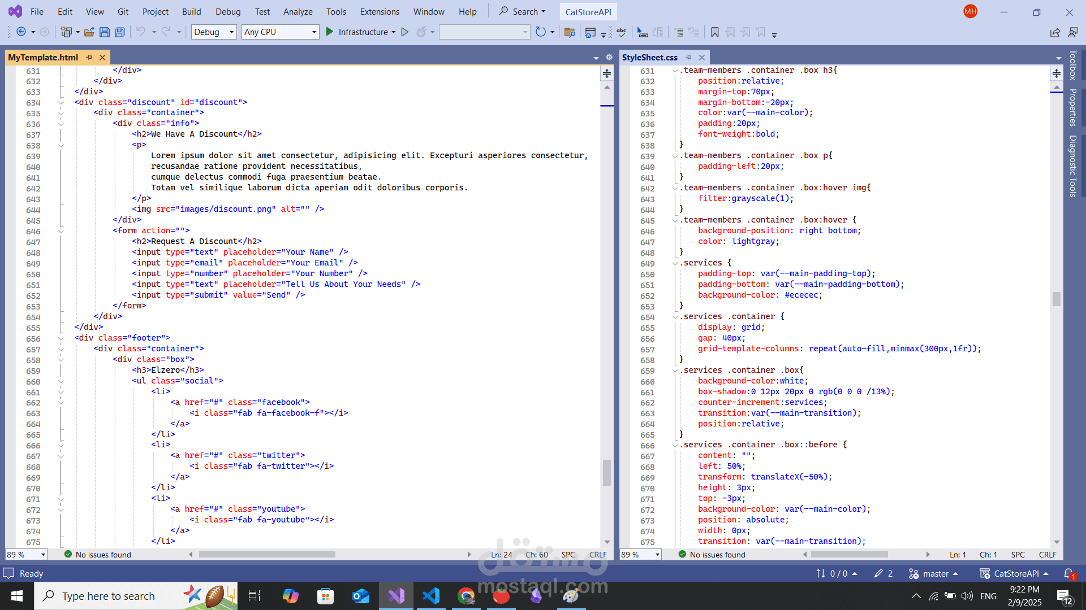
Task: Click the master branch button
Action: click(x=936, y=573)
